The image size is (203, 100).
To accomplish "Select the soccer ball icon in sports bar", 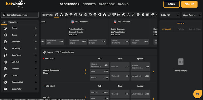I will click(x=66, y=15).
